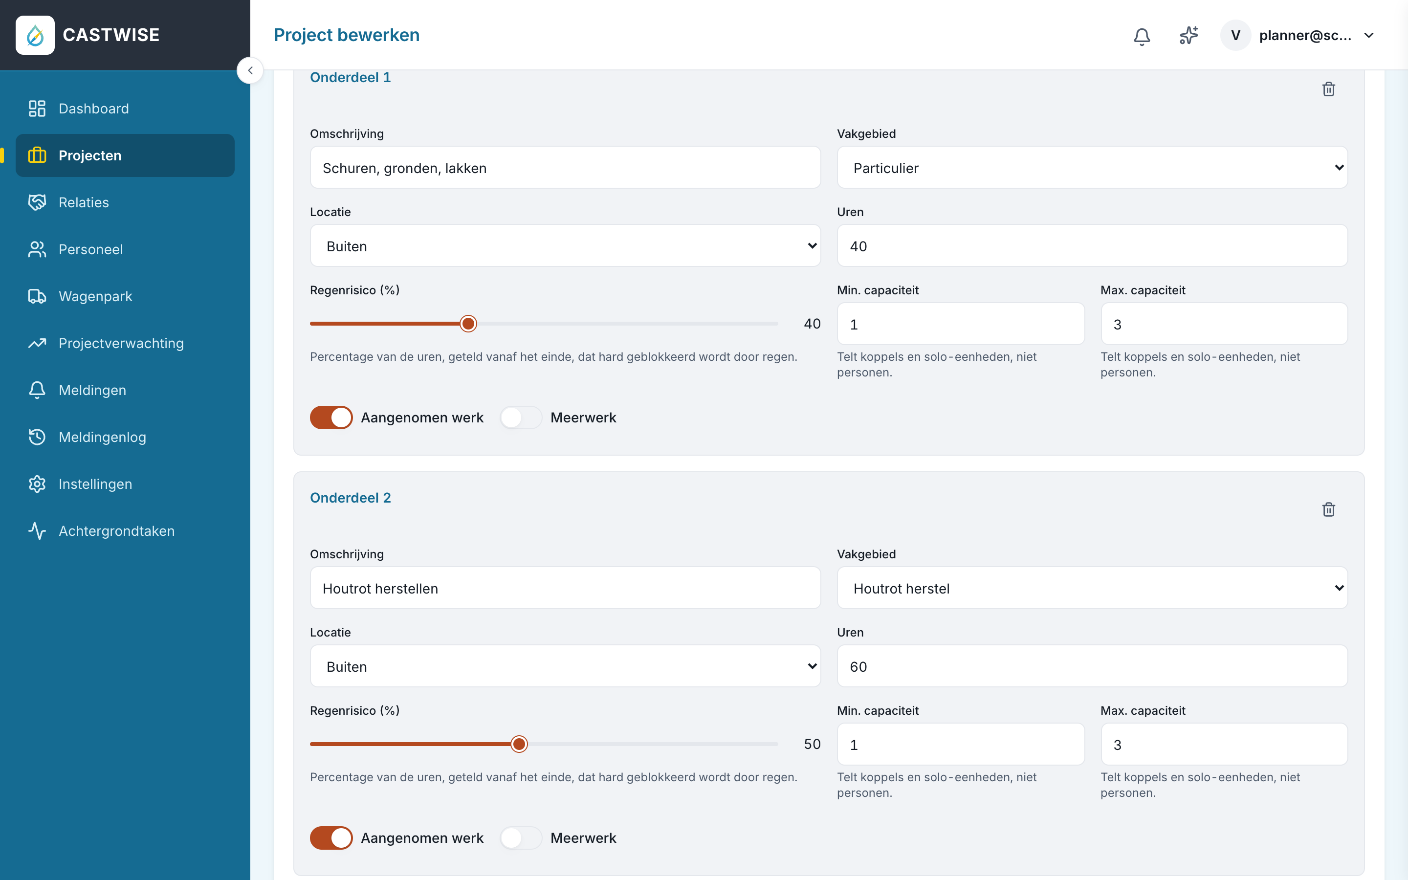Collapse the sidebar with arrow button

click(x=250, y=70)
